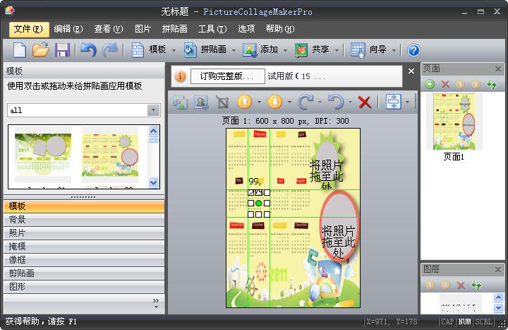The height and width of the screenshot is (330, 508).
Task: Delete layer with red X in 图层 panel
Action: [461, 285]
